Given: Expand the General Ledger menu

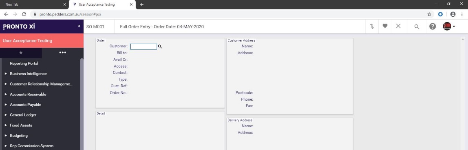Looking at the screenshot, I should tap(23, 115).
